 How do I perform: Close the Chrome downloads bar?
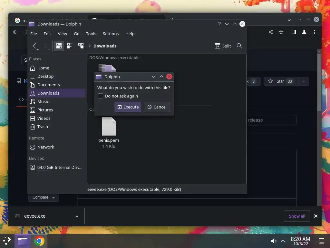pyautogui.click(x=316, y=216)
